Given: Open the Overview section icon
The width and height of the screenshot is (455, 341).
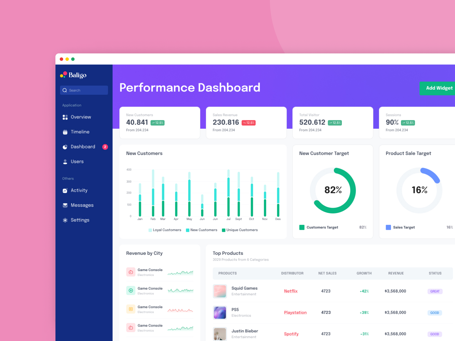Looking at the screenshot, I should [x=65, y=117].
